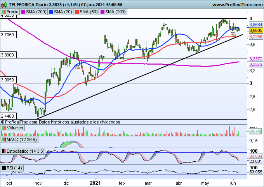The height and width of the screenshot is (187, 264).
Task: Click the 2,4480 horizontal level label
Action: point(8,116)
